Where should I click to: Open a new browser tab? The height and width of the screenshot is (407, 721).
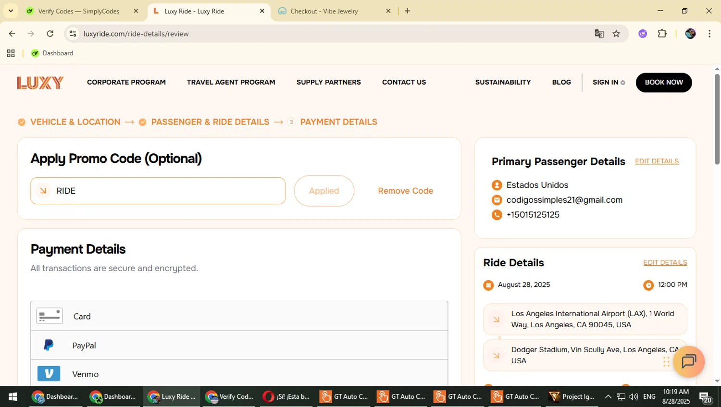point(407,11)
